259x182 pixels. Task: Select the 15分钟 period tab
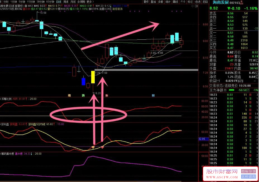tap(31, 2)
